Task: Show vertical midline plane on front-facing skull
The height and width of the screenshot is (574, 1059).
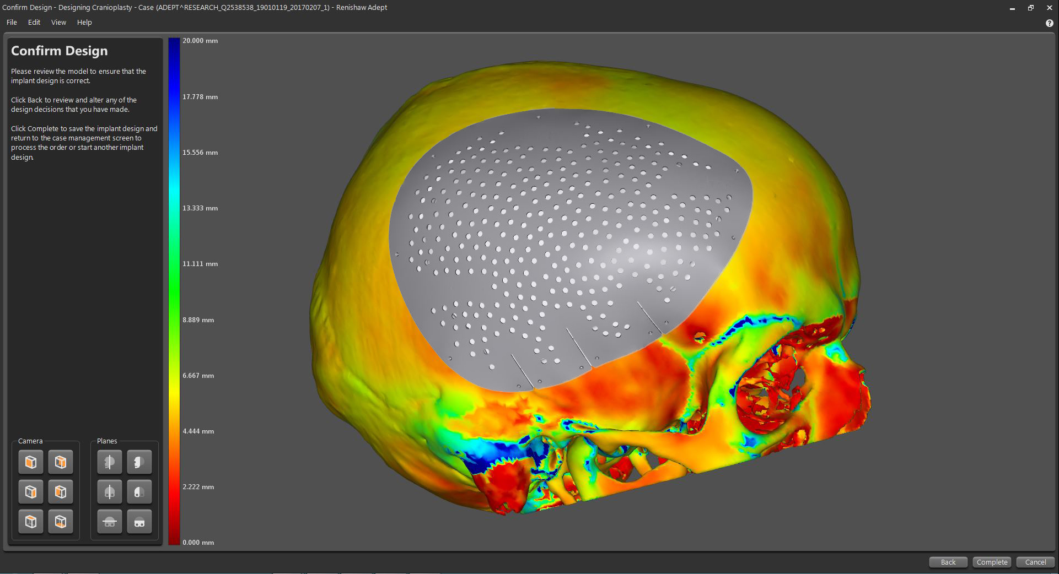Action: coord(110,492)
